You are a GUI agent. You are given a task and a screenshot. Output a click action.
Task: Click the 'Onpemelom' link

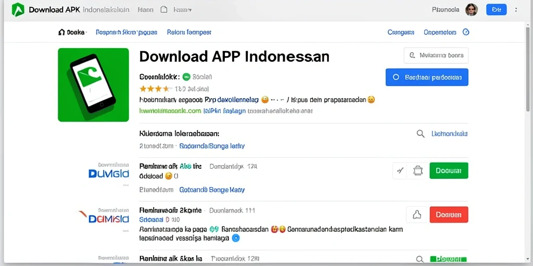click(440, 32)
